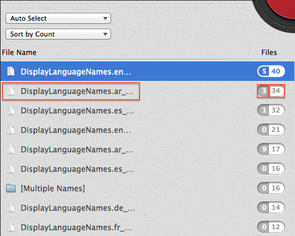The width and height of the screenshot is (295, 236).
Task: Click file icon of es_ row with 32 files
Action: 11,110
